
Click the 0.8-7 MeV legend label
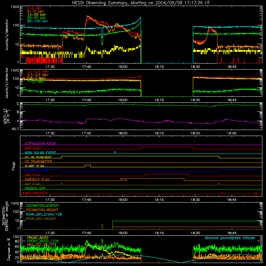coord(36,78)
